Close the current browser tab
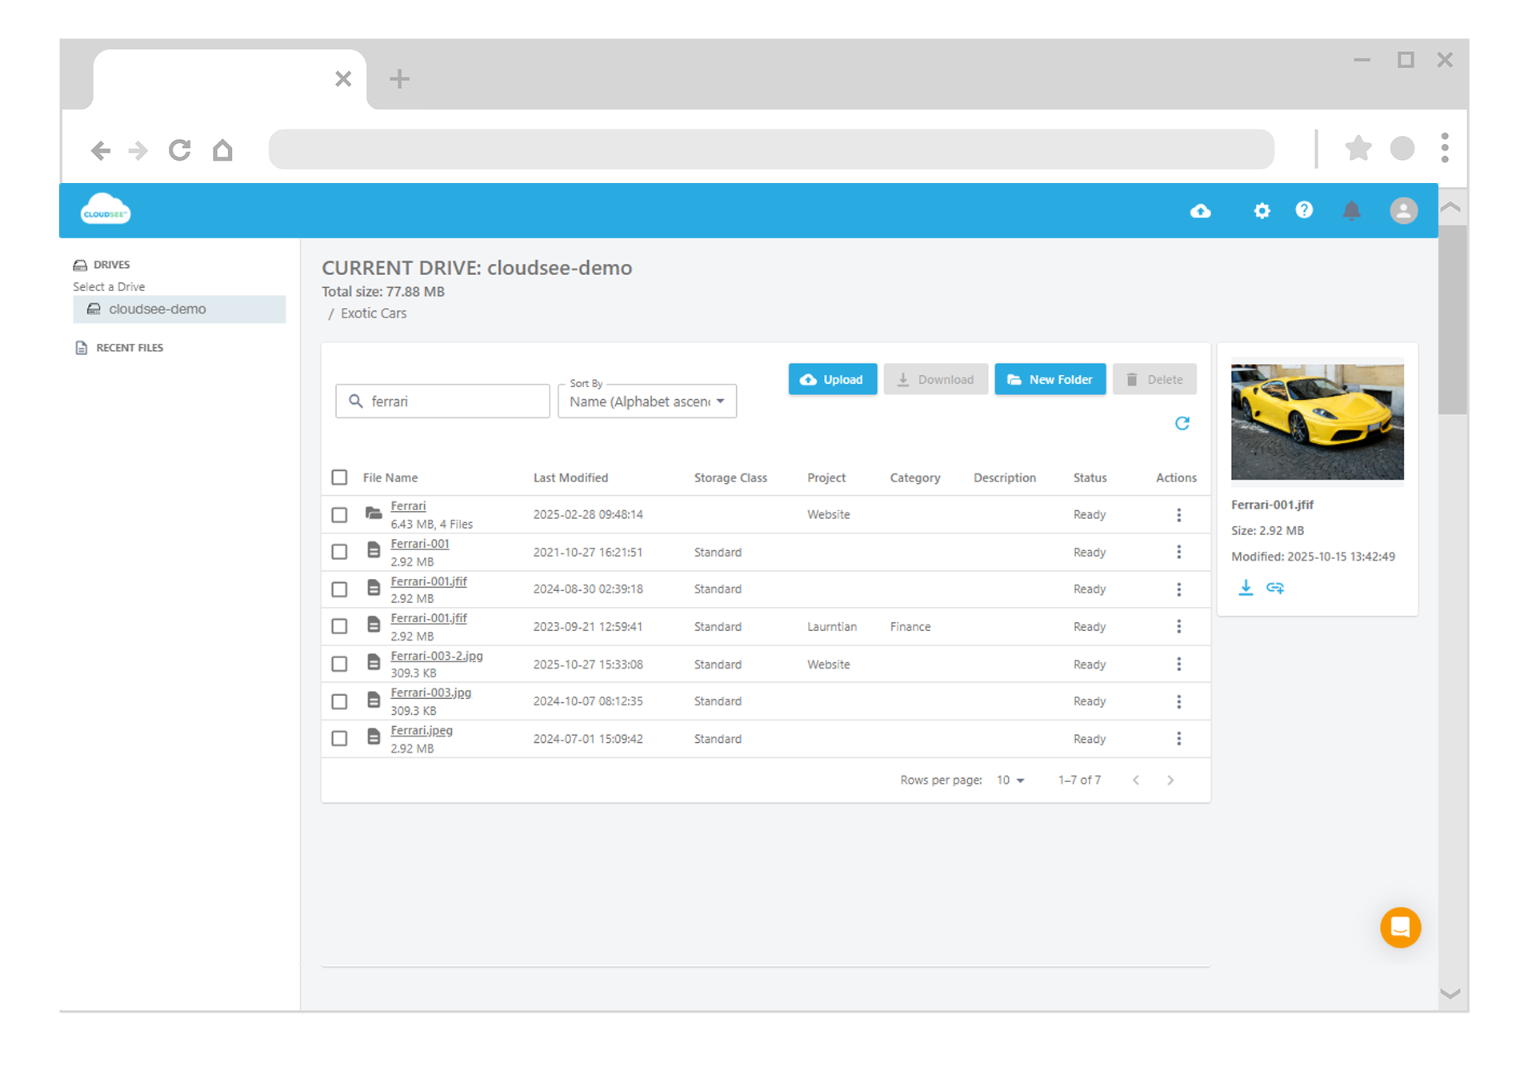Screen dimensions: 1520x1074 pyautogui.click(x=343, y=78)
